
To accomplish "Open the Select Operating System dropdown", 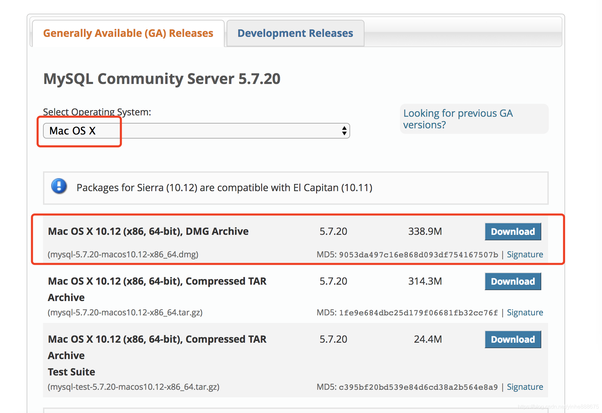I will pyautogui.click(x=196, y=131).
